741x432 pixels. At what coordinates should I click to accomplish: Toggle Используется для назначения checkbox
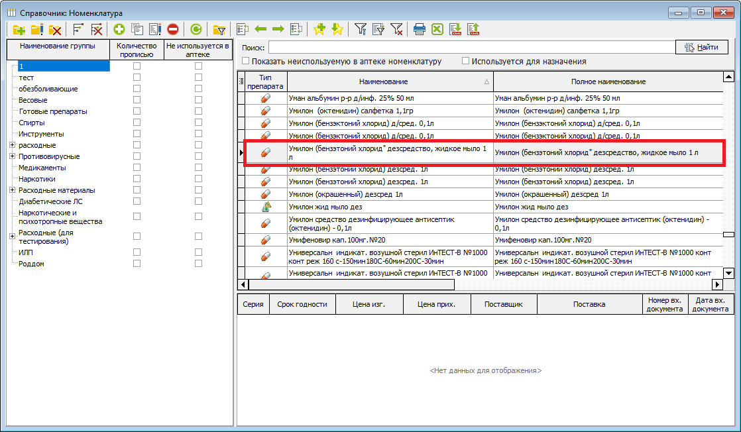(465, 61)
